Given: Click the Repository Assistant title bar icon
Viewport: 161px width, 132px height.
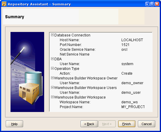Looking at the screenshot, I should [x=4, y=4].
